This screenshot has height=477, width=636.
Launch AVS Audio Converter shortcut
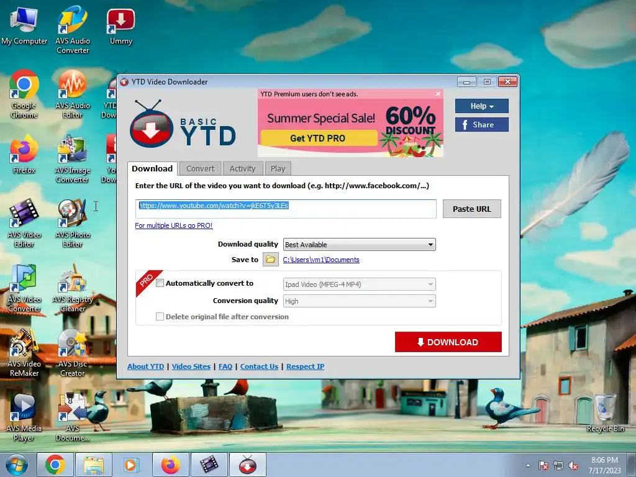pos(73,29)
